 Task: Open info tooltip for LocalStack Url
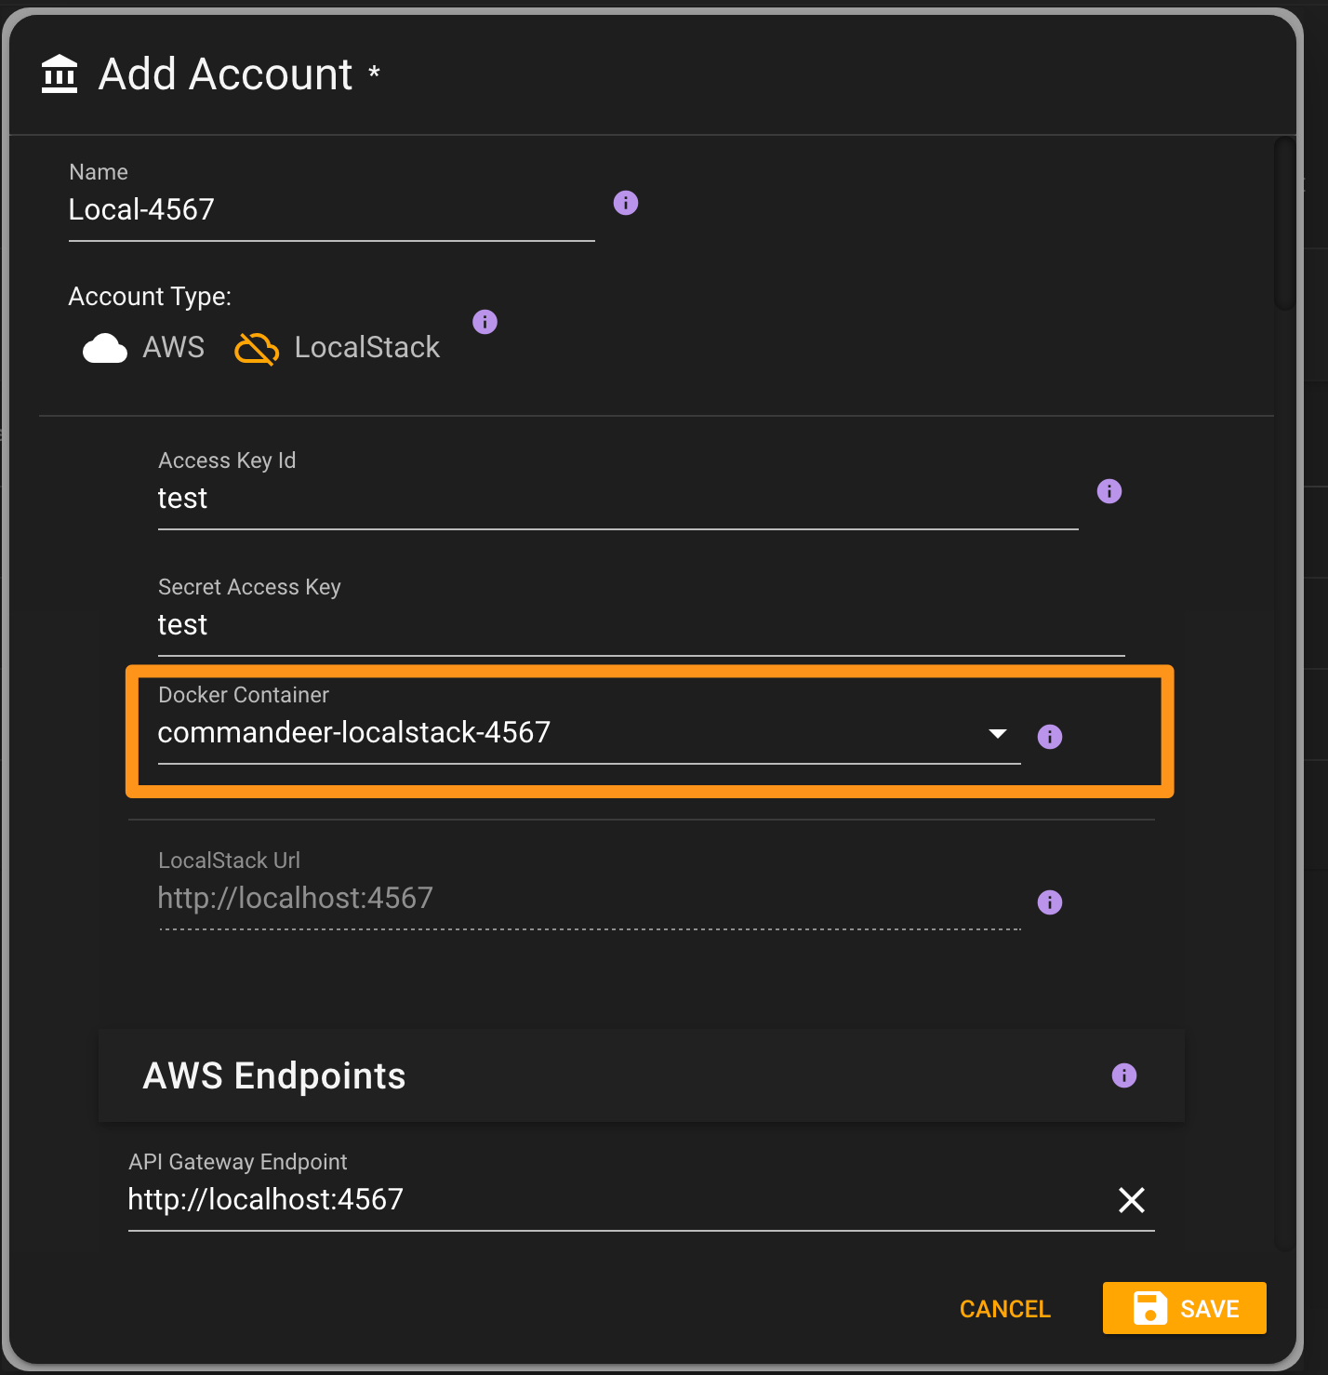(x=1050, y=902)
